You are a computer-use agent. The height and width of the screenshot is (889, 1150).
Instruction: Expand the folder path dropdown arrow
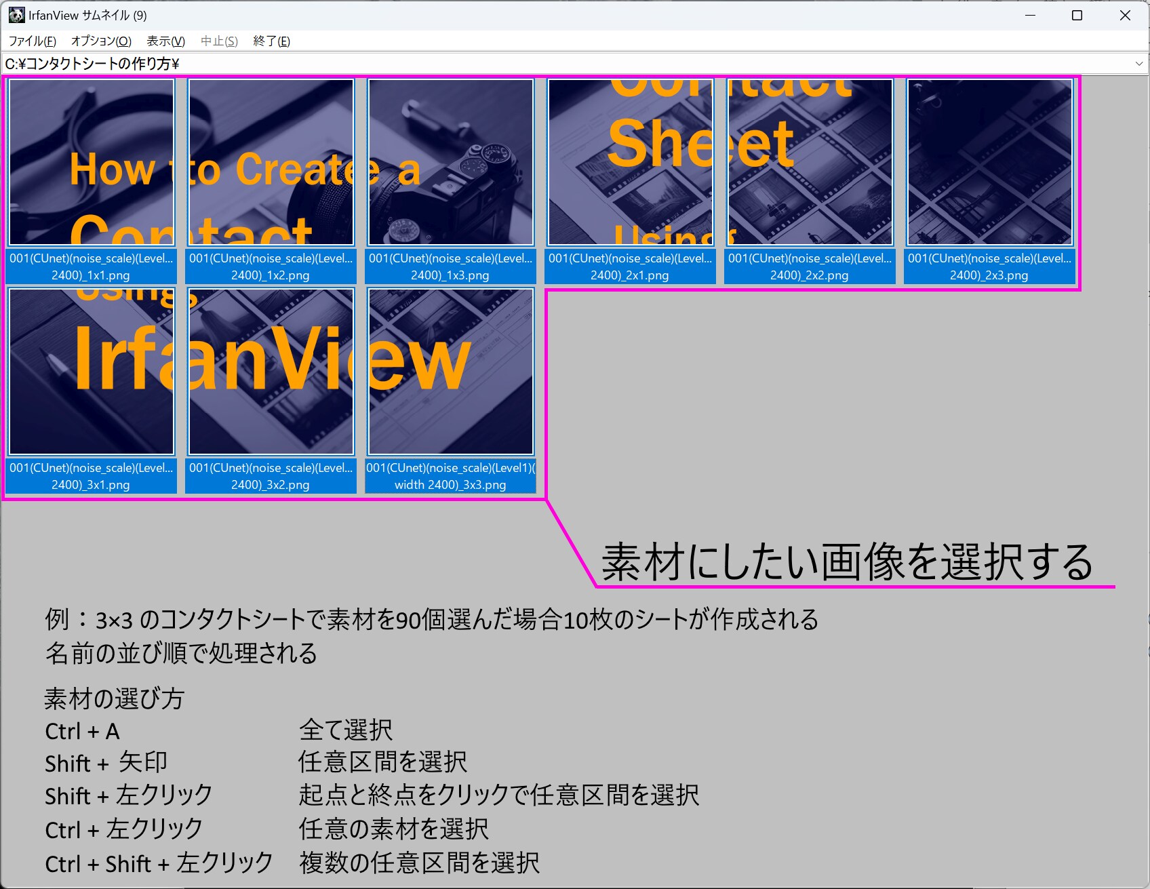click(x=1138, y=64)
